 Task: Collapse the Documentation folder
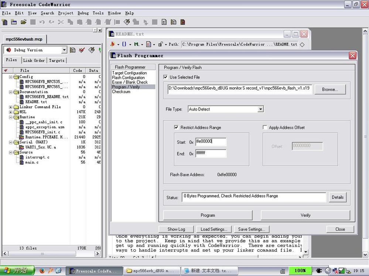pyautogui.click(x=11, y=92)
